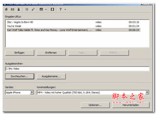The width and height of the screenshot is (157, 115).
Task: Click the 00:01:34 duration value
Action: click(134, 26)
